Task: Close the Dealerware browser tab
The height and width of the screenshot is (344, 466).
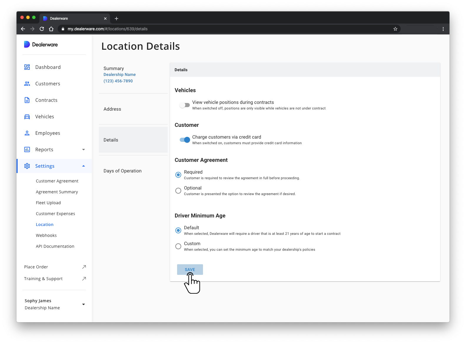Action: tap(105, 19)
